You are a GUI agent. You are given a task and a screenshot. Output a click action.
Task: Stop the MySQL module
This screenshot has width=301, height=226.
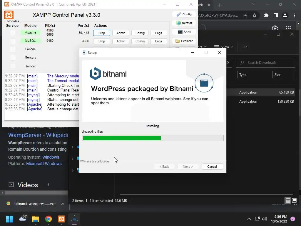[102, 41]
